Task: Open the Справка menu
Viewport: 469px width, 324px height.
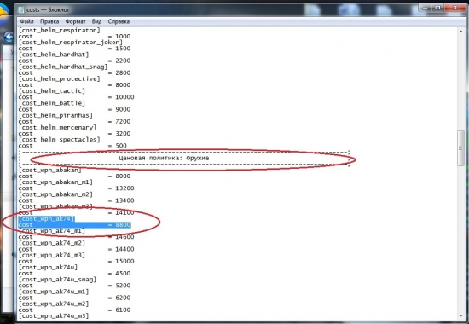Action: 119,21
